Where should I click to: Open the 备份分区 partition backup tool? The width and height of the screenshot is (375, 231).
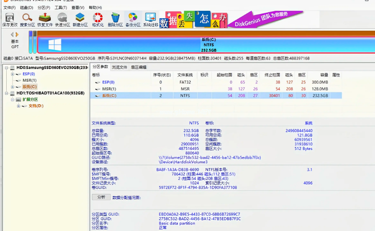coord(133,19)
